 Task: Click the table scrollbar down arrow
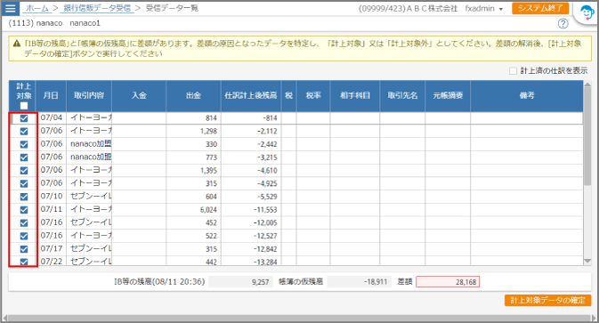[x=587, y=261]
